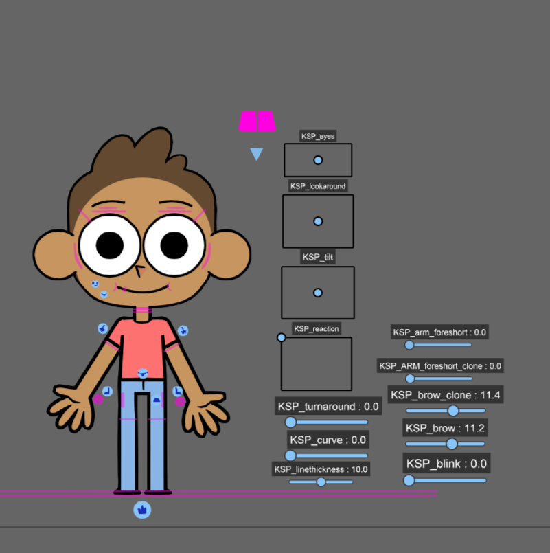
Task: Click the KSP_turnaround slider handle
Action: pos(290,422)
